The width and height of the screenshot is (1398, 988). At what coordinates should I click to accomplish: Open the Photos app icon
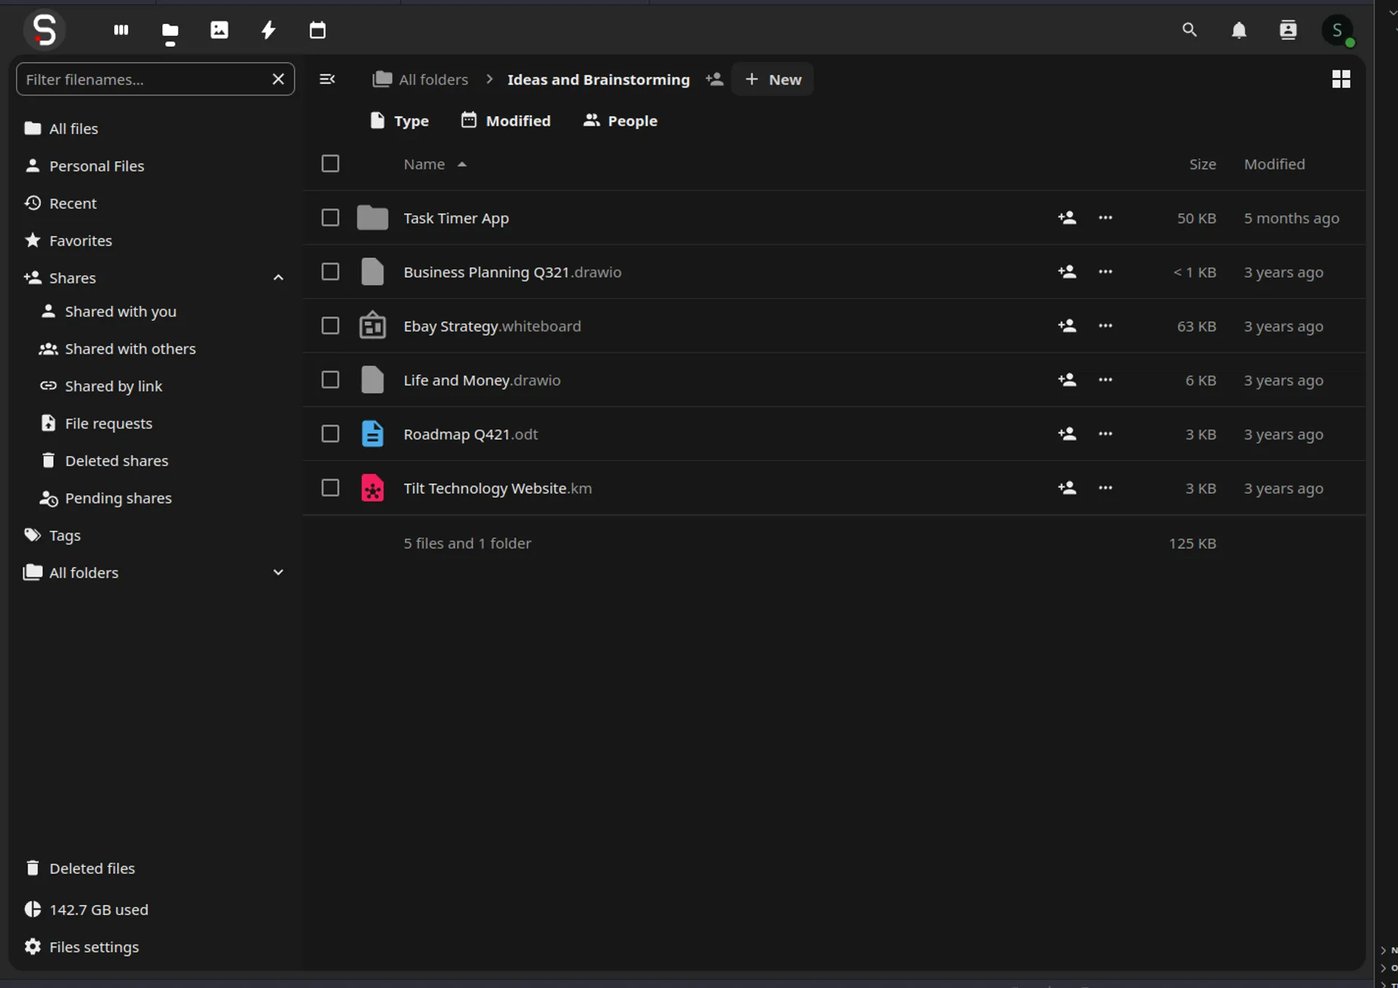pos(219,30)
